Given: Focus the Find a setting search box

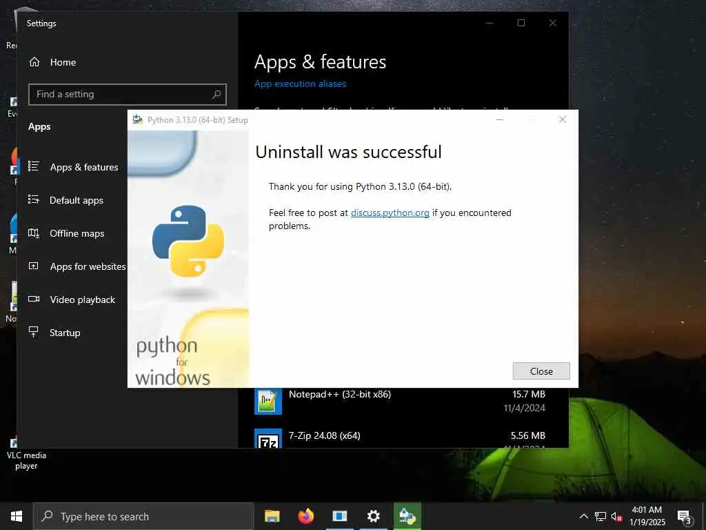Looking at the screenshot, I should point(128,94).
